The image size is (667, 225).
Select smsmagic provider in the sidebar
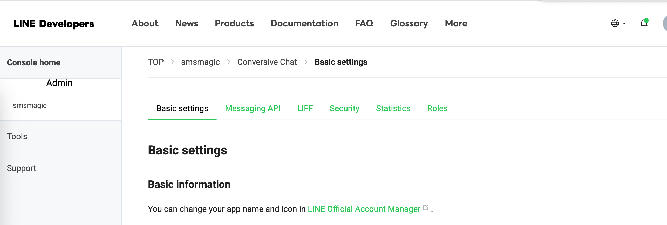pos(30,106)
